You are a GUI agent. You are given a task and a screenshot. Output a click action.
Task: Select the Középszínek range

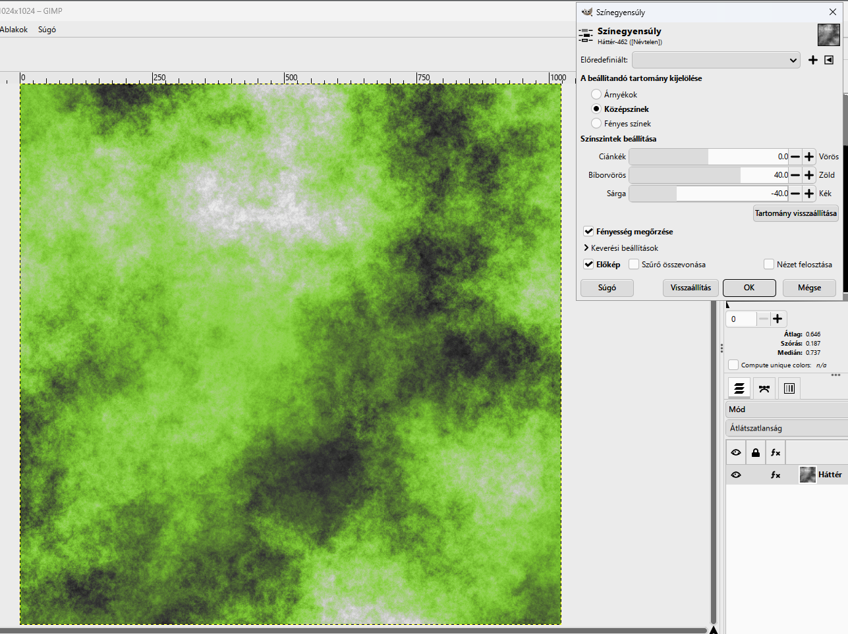coord(596,109)
